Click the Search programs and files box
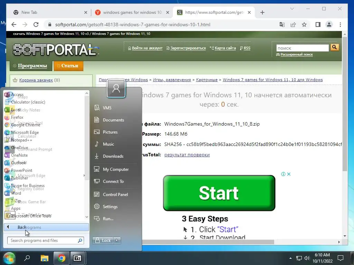Image resolution: width=354 pixels, height=265 pixels. point(46,241)
